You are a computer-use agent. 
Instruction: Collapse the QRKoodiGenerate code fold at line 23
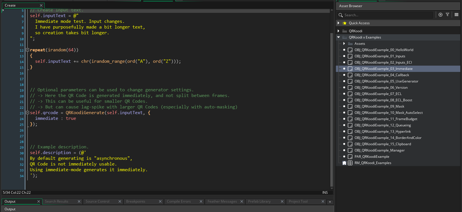(x=28, y=112)
